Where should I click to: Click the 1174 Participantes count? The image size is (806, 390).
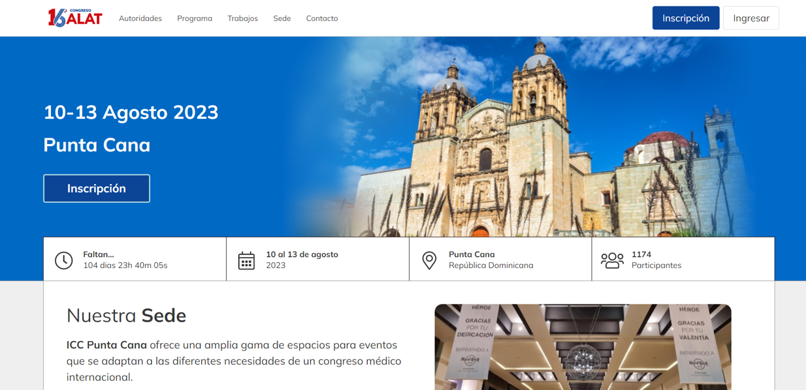tap(656, 260)
